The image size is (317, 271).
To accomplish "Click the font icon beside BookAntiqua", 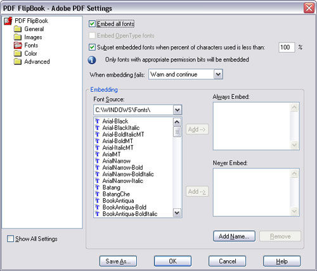I will [x=97, y=201].
